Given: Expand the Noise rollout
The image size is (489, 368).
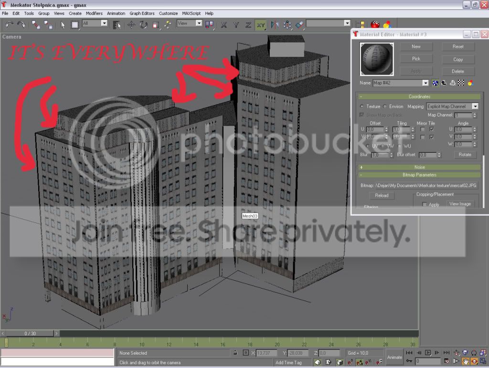Looking at the screenshot, I should pos(419,168).
